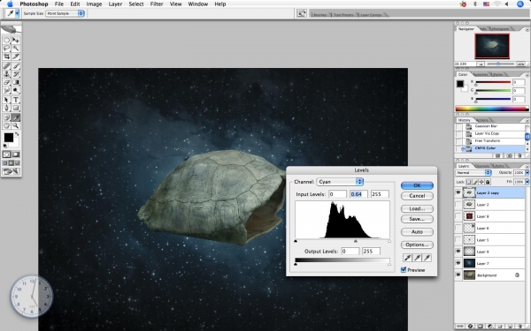The image size is (531, 331).
Task: Hide Layer 2 copy visibility eye
Action: click(458, 192)
